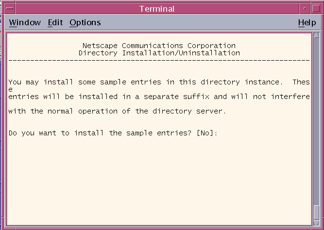Click the 'entries will be installed' text line
Viewport: 324px width, 230px height.
[x=159, y=97]
